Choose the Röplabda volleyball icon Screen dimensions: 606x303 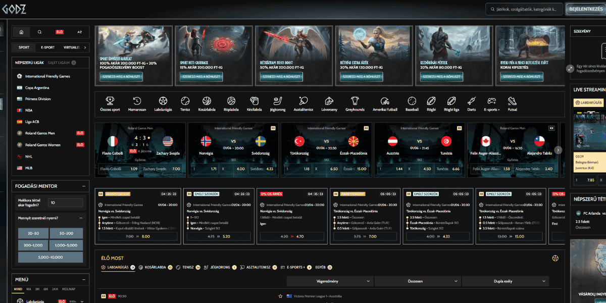pyautogui.click(x=231, y=100)
